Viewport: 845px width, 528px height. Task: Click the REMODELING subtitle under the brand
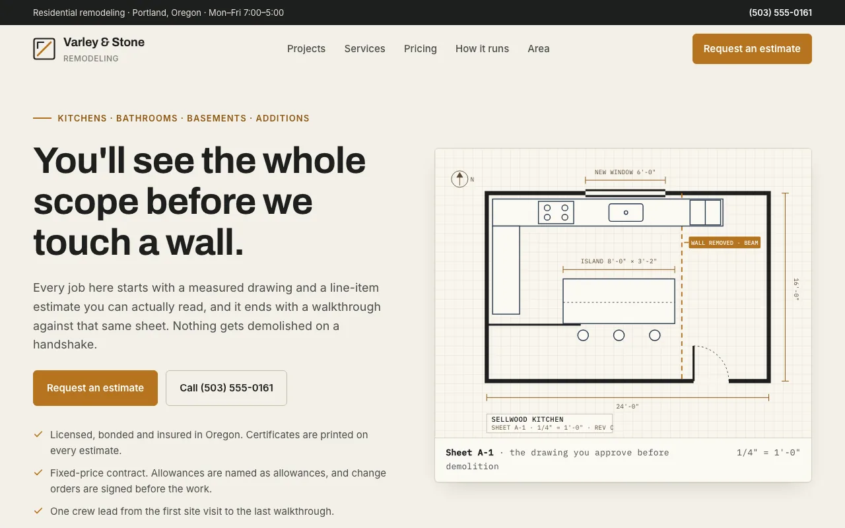coord(91,59)
